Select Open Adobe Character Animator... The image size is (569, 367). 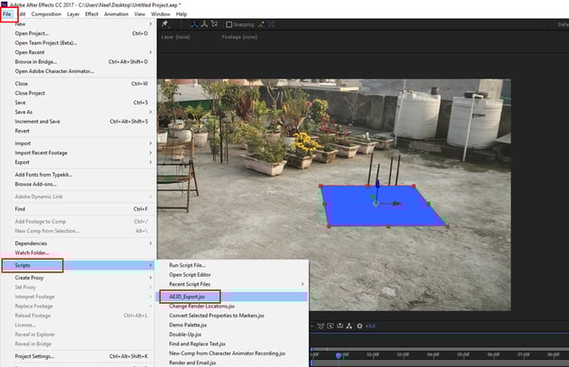(79, 71)
